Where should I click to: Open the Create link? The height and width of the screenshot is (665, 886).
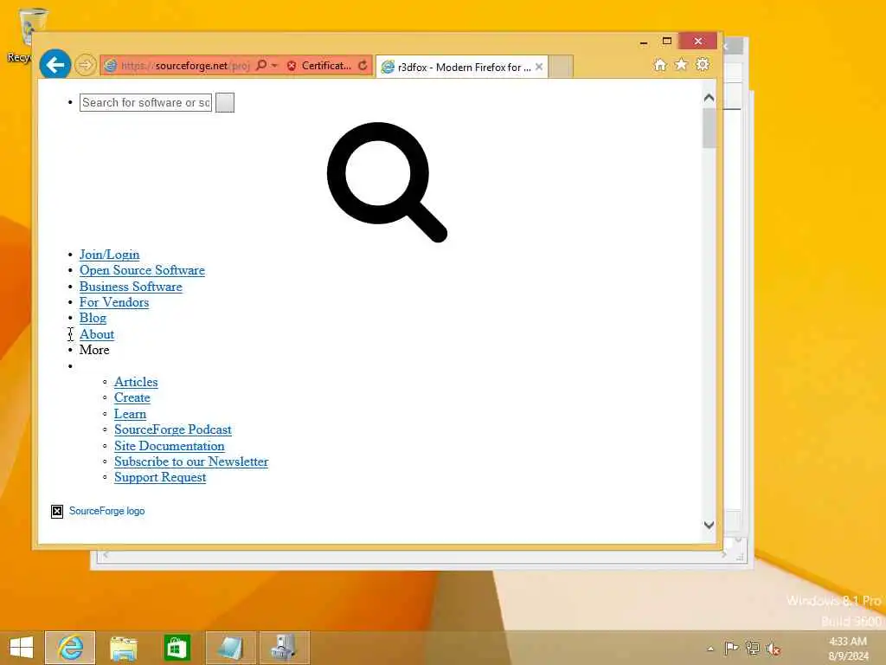click(x=132, y=398)
